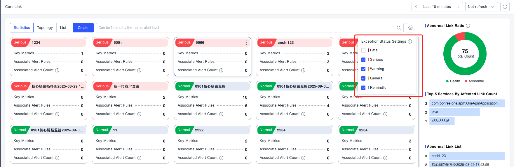Uncheck the Serious checkbox
Screen dimensions: 514x167
(x=363, y=60)
